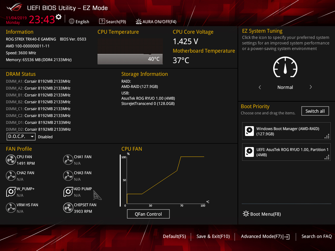Click the AsusTek ROG RYUO 1.00 (4MB) USB entry

pyautogui.click(x=148, y=98)
